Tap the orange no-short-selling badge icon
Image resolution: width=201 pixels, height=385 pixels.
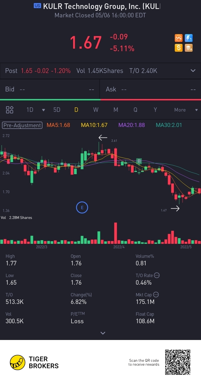[179, 38]
